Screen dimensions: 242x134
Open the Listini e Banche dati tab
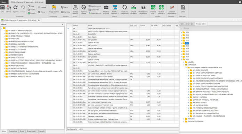click(187, 24)
